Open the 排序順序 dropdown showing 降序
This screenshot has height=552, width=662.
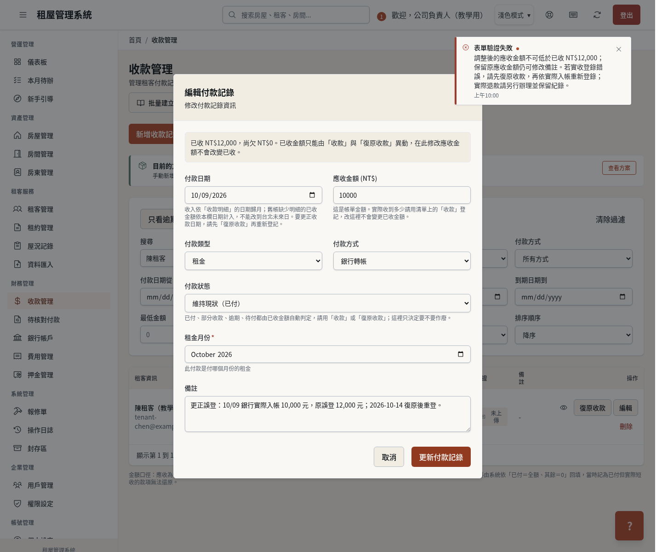coord(574,335)
